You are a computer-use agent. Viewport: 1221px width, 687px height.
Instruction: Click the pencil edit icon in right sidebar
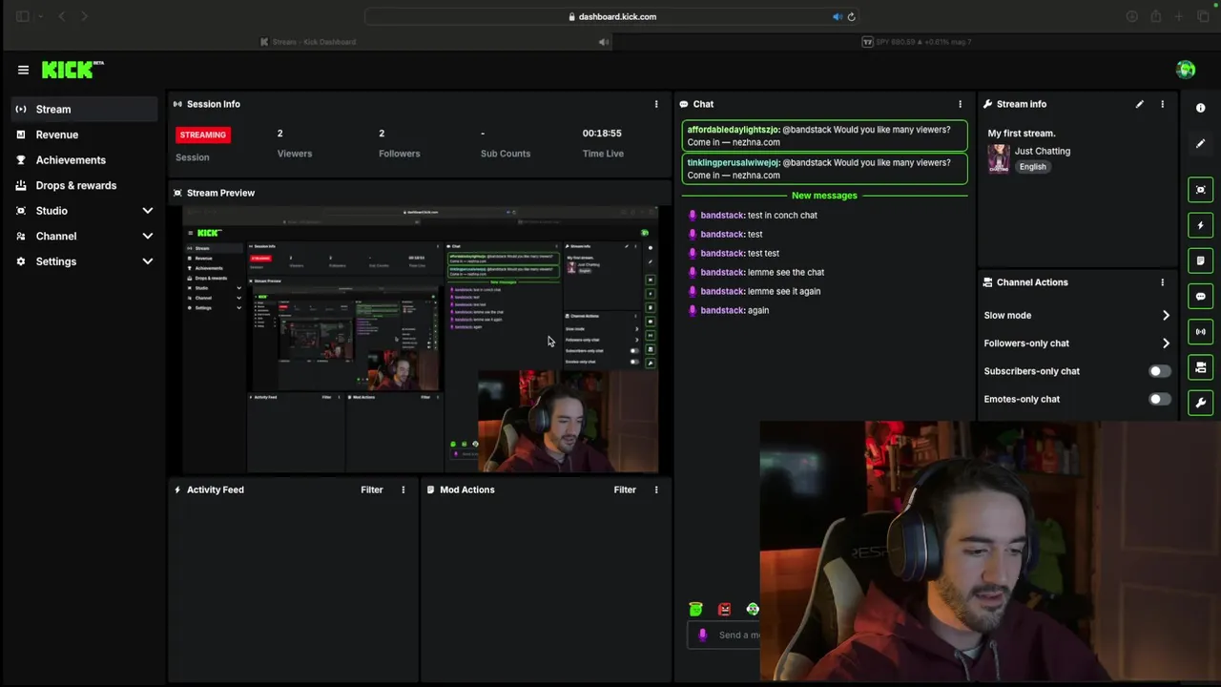click(1201, 143)
